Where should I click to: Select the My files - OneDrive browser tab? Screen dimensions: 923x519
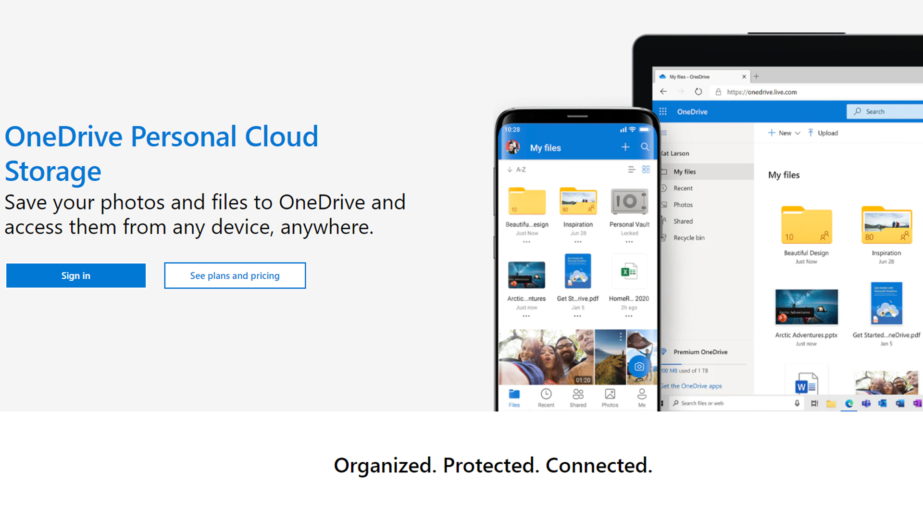[690, 76]
